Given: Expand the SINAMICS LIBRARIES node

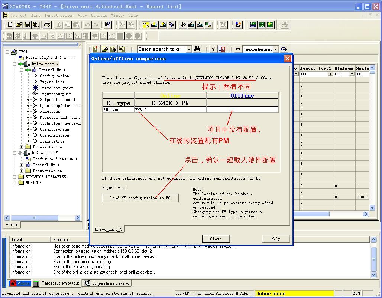Looking at the screenshot, I should click(x=14, y=177).
